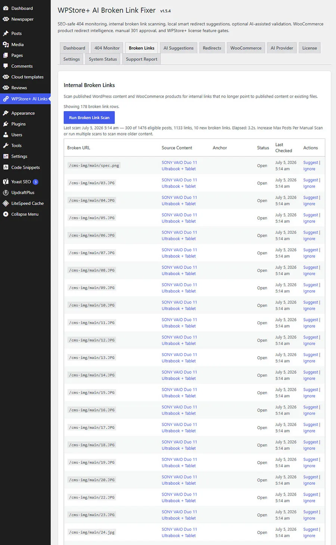The height and width of the screenshot is (545, 336).
Task: Open the plugin Settings tab
Action: (x=72, y=59)
